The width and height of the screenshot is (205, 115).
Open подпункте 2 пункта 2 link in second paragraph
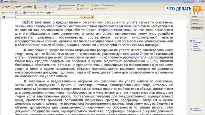pyautogui.click(x=139, y=54)
